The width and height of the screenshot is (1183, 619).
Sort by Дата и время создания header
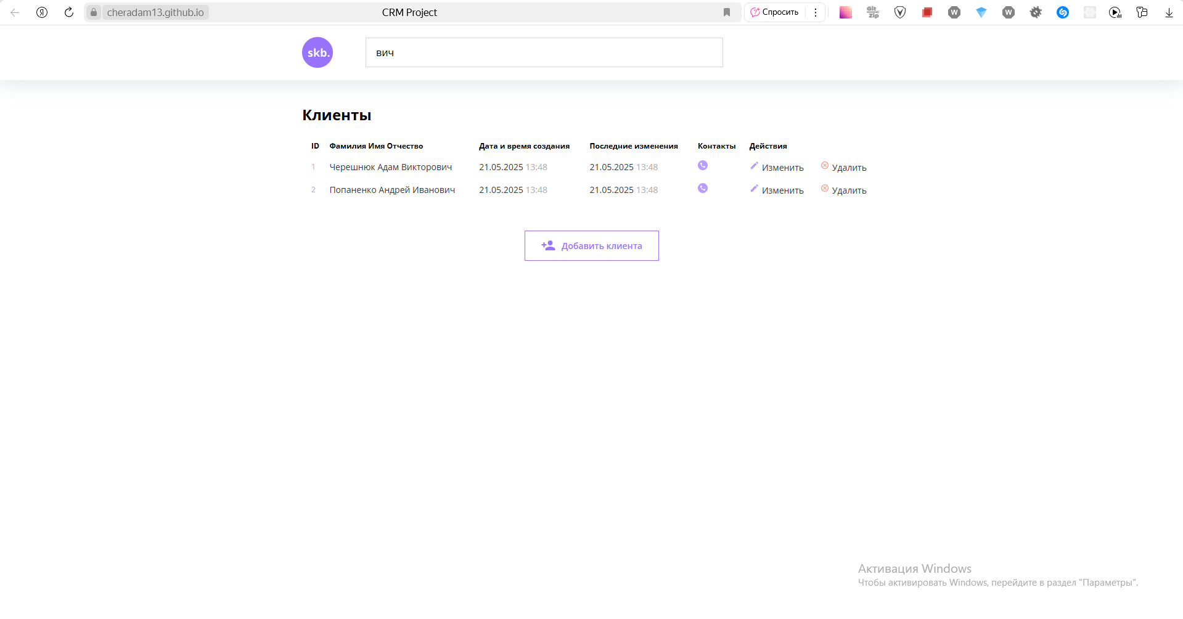pos(524,146)
